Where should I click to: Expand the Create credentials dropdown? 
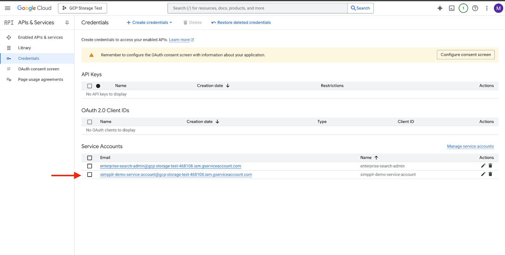149,23
